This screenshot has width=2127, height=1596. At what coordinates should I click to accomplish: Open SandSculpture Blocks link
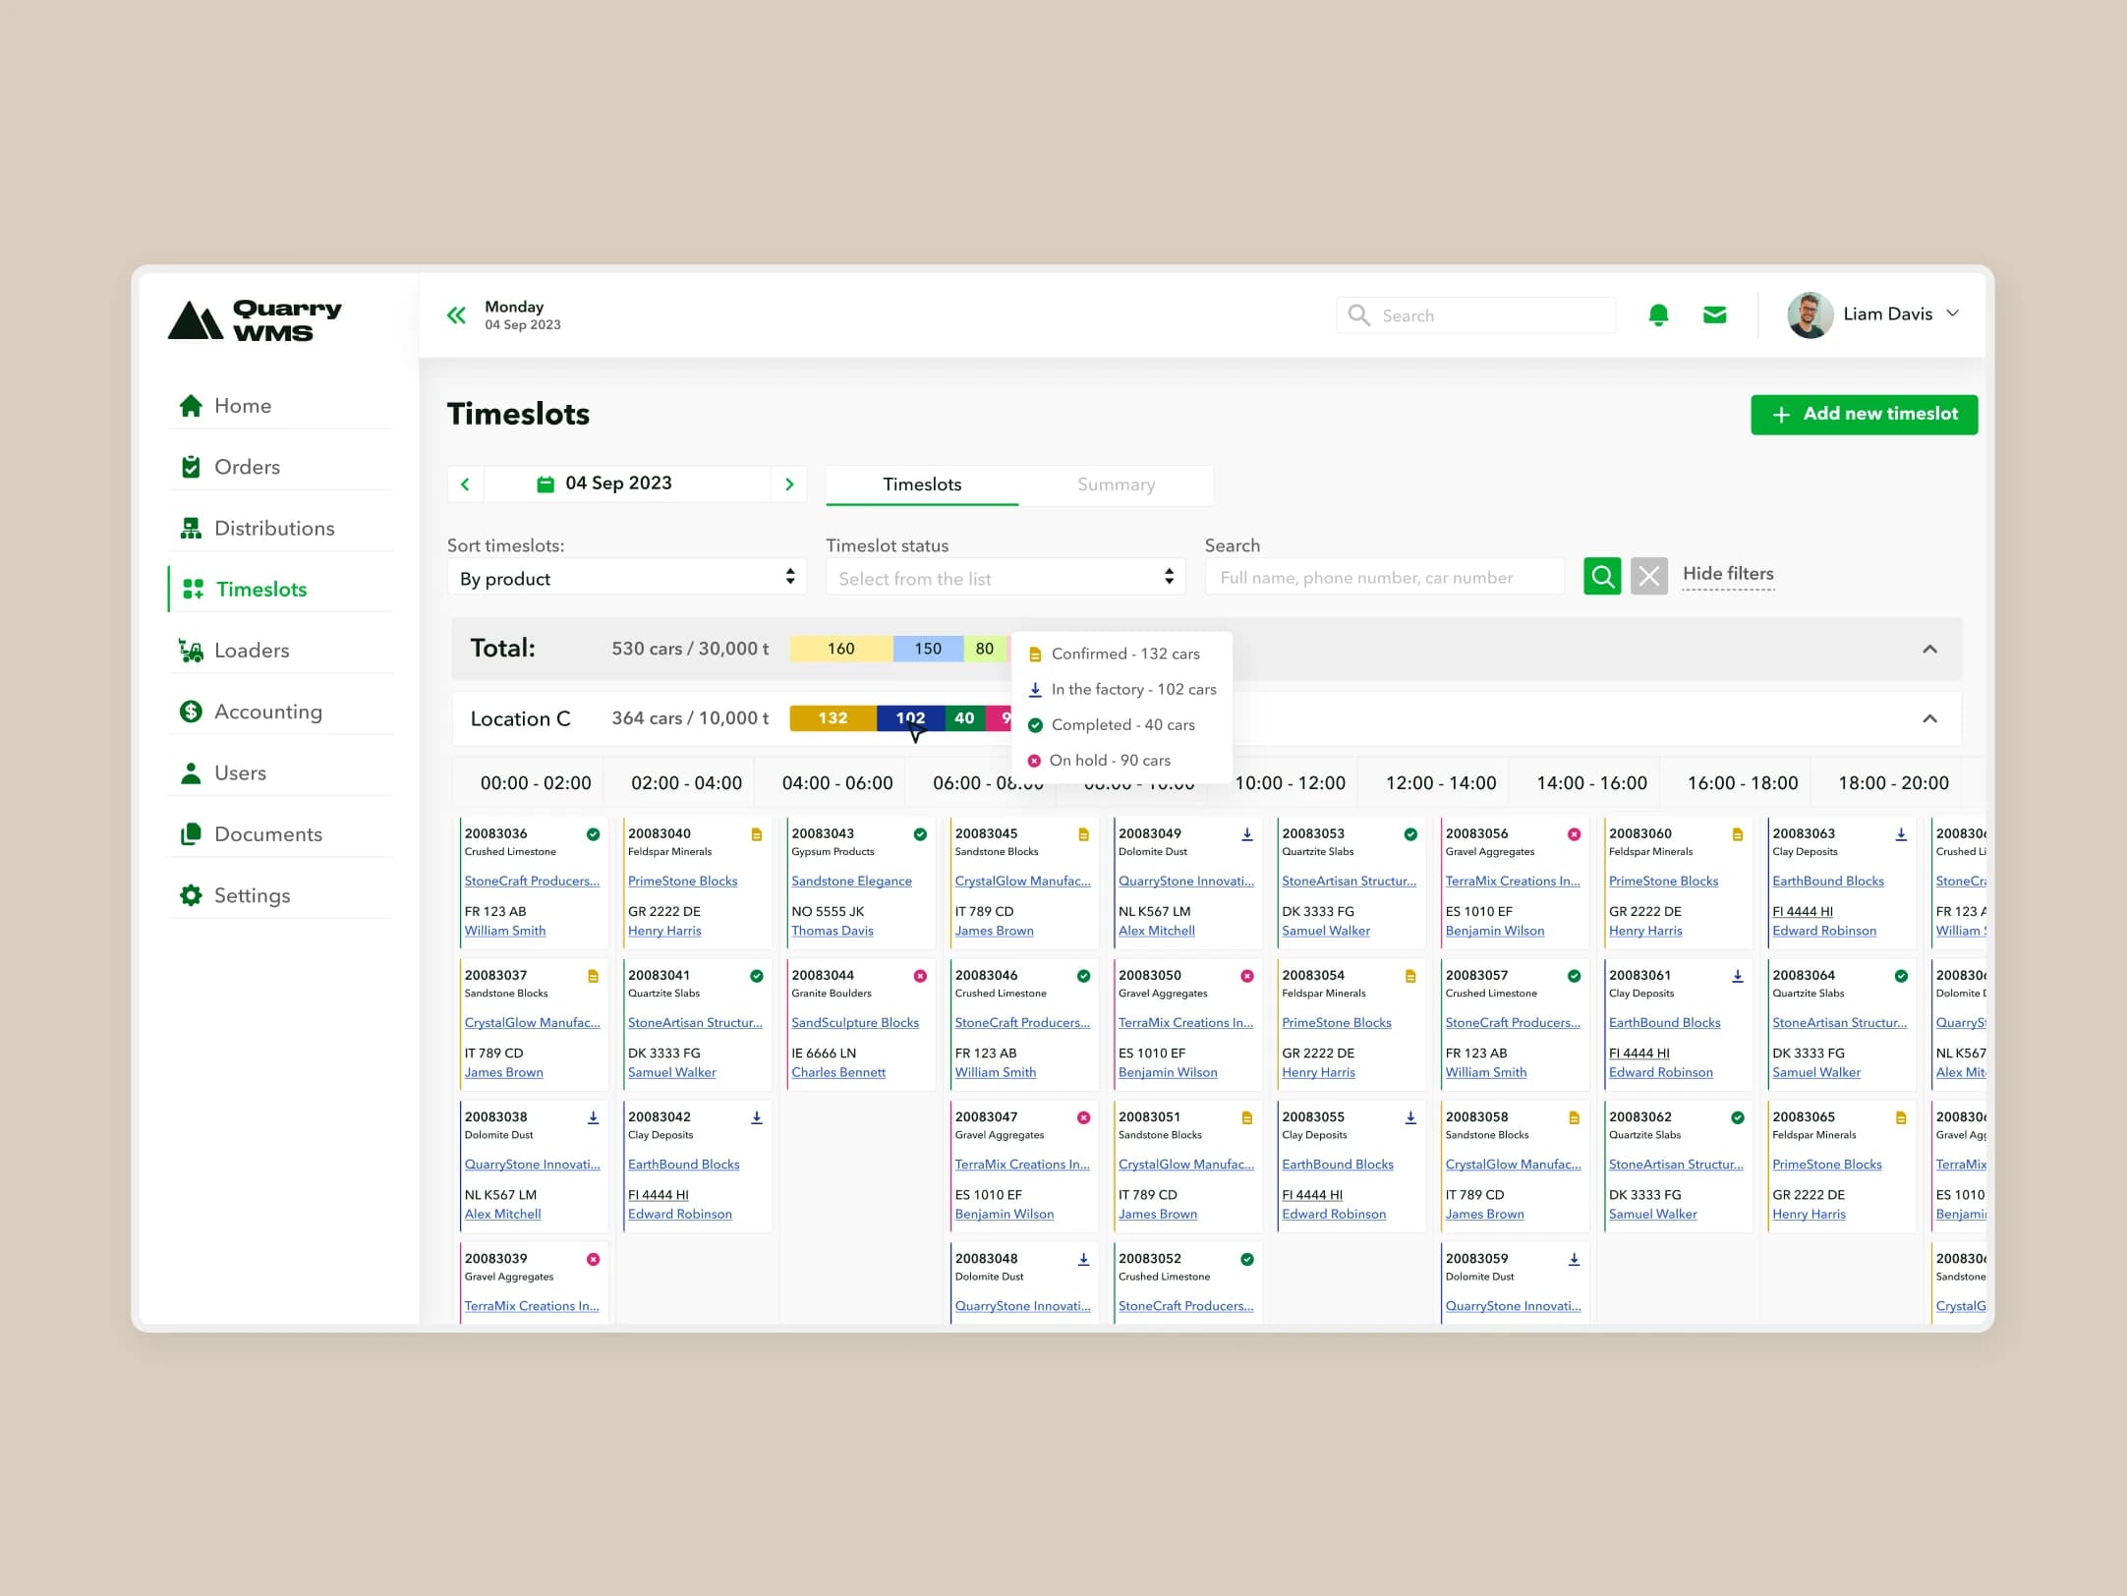855,1023
